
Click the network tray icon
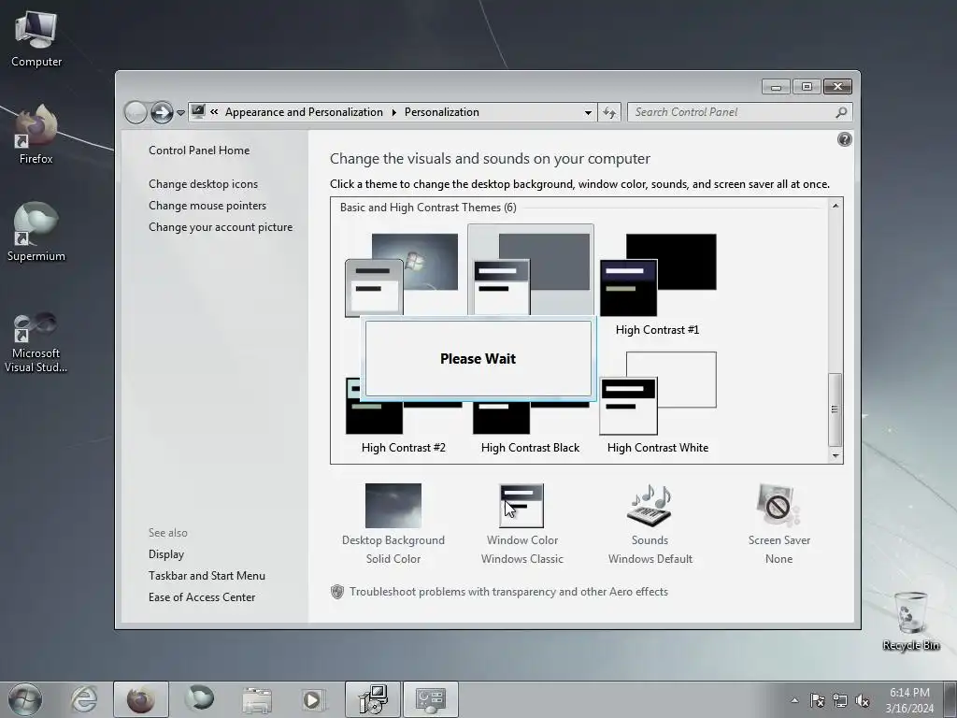pyautogui.click(x=840, y=700)
